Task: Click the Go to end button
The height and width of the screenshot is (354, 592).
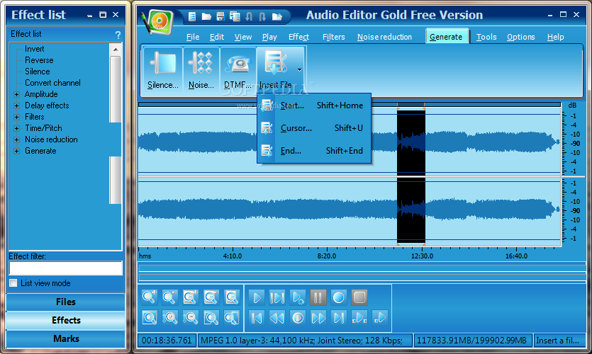Action: pyautogui.click(x=339, y=318)
